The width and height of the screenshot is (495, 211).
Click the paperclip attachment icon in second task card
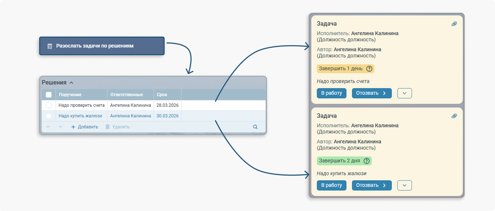[x=454, y=116]
